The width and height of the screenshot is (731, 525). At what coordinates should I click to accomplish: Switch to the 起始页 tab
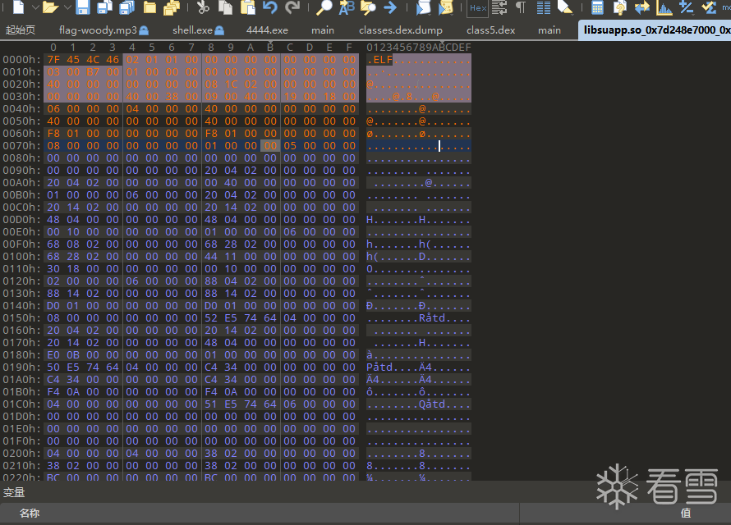(21, 30)
